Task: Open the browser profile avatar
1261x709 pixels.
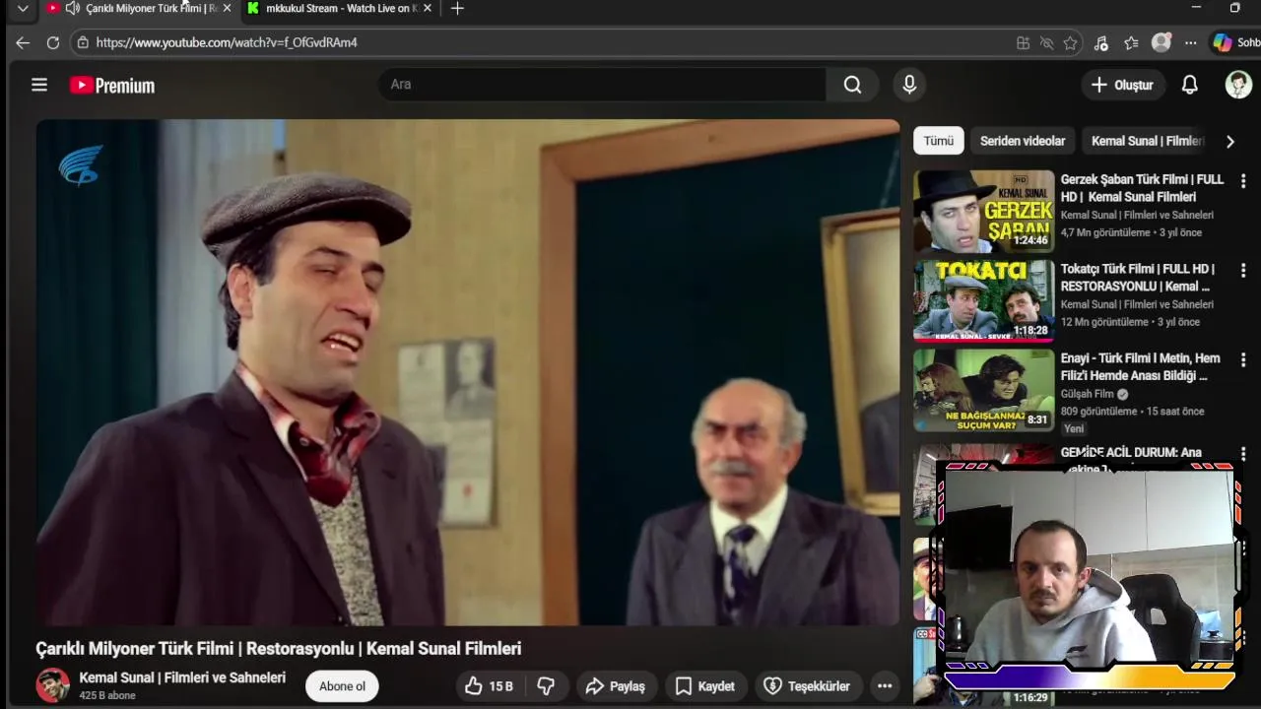Action: 1161,42
